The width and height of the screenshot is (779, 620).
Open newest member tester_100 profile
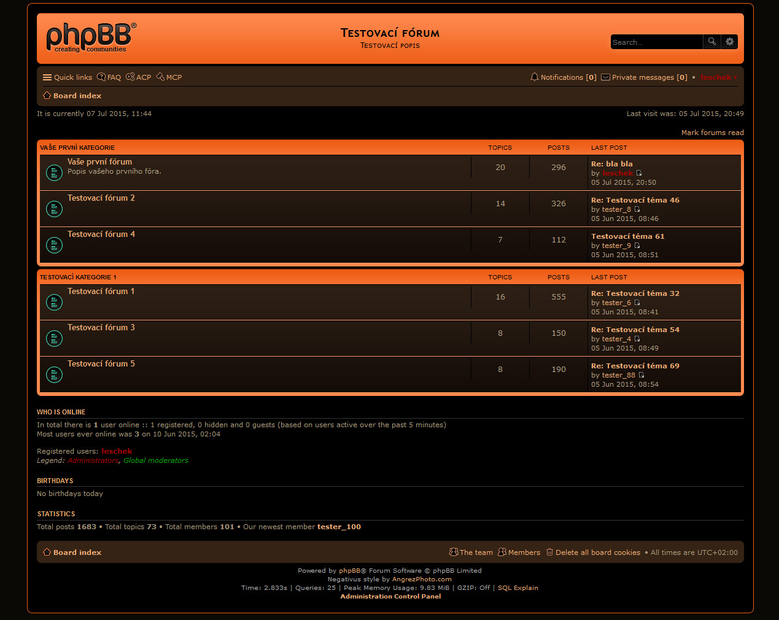pos(339,527)
